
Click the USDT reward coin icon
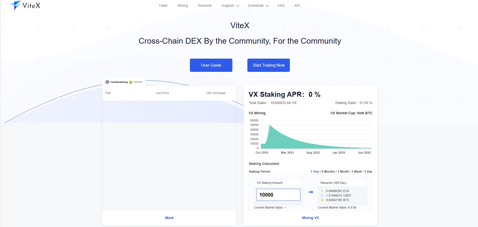coord(322,196)
